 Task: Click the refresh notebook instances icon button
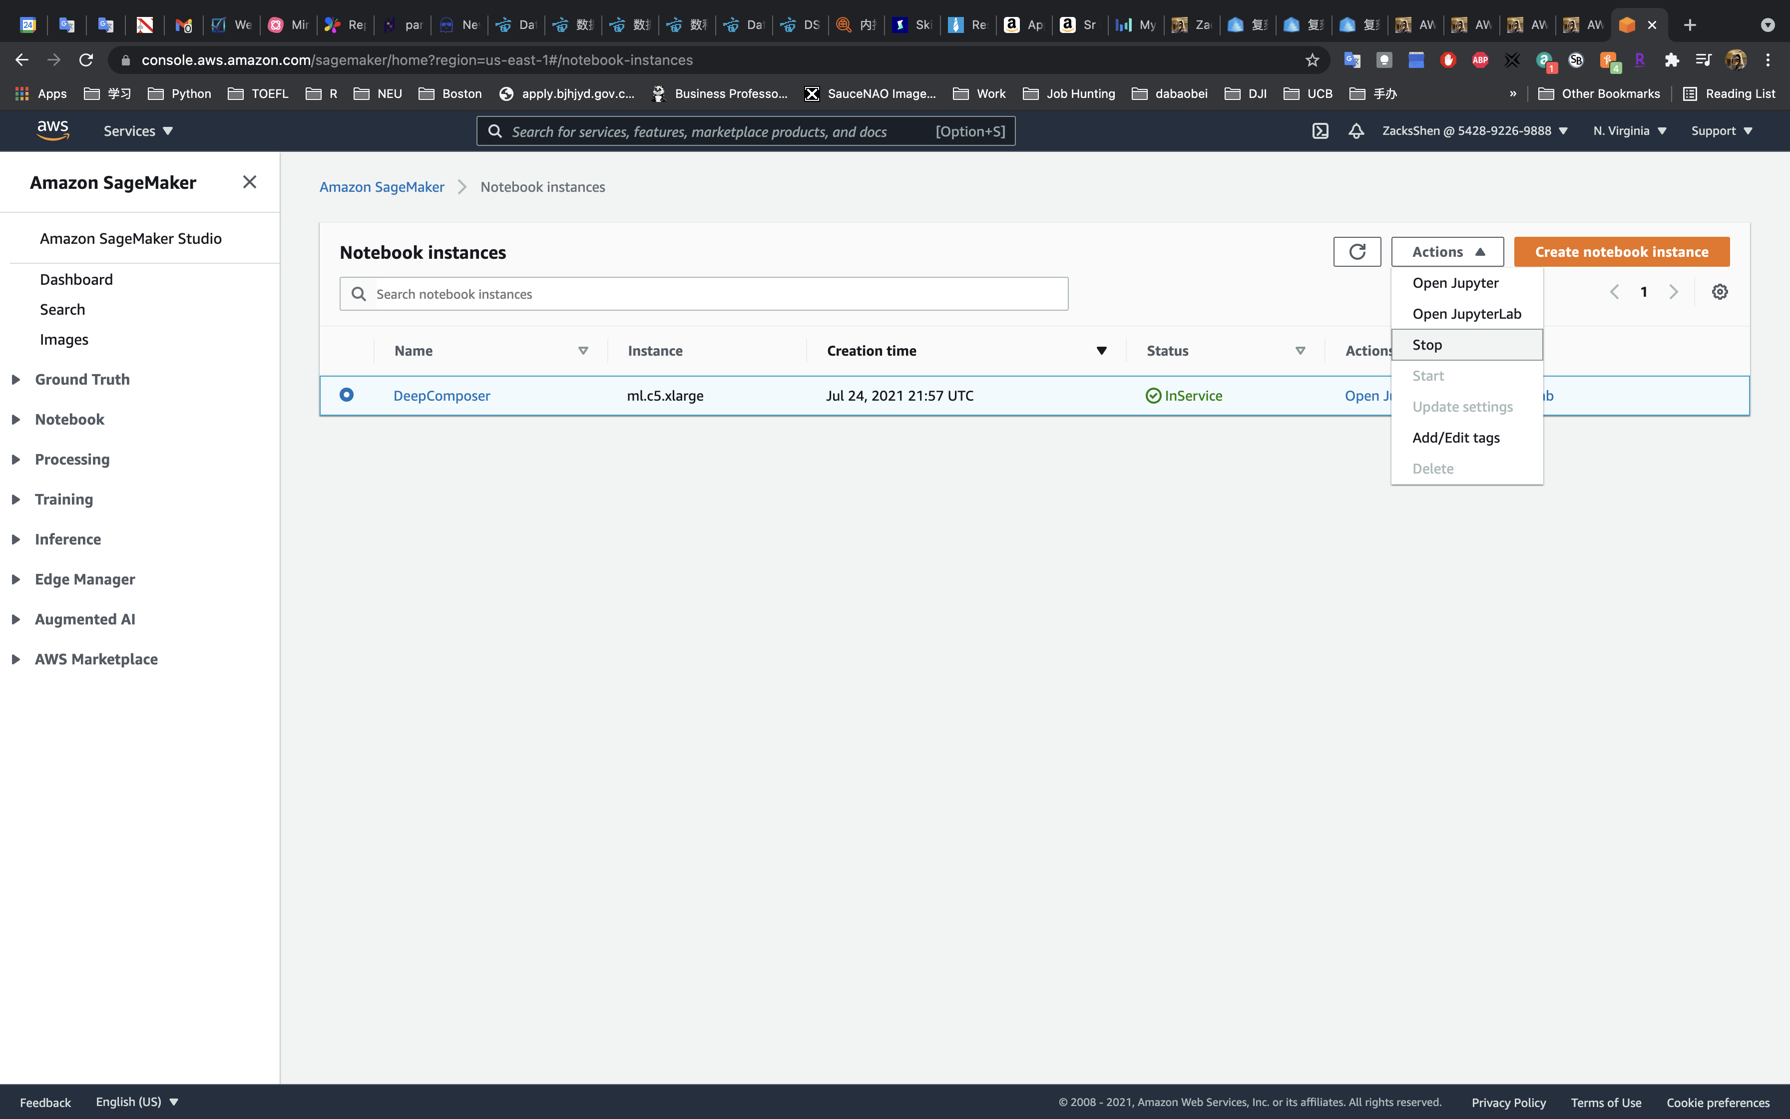click(1356, 252)
